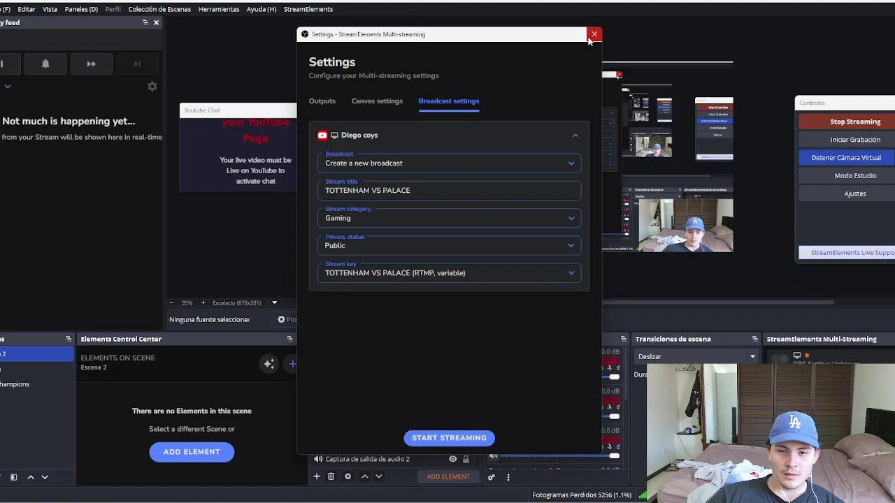This screenshot has width=895, height=503.
Task: Select the highlighted scene ending in 2
Action: click(36, 354)
